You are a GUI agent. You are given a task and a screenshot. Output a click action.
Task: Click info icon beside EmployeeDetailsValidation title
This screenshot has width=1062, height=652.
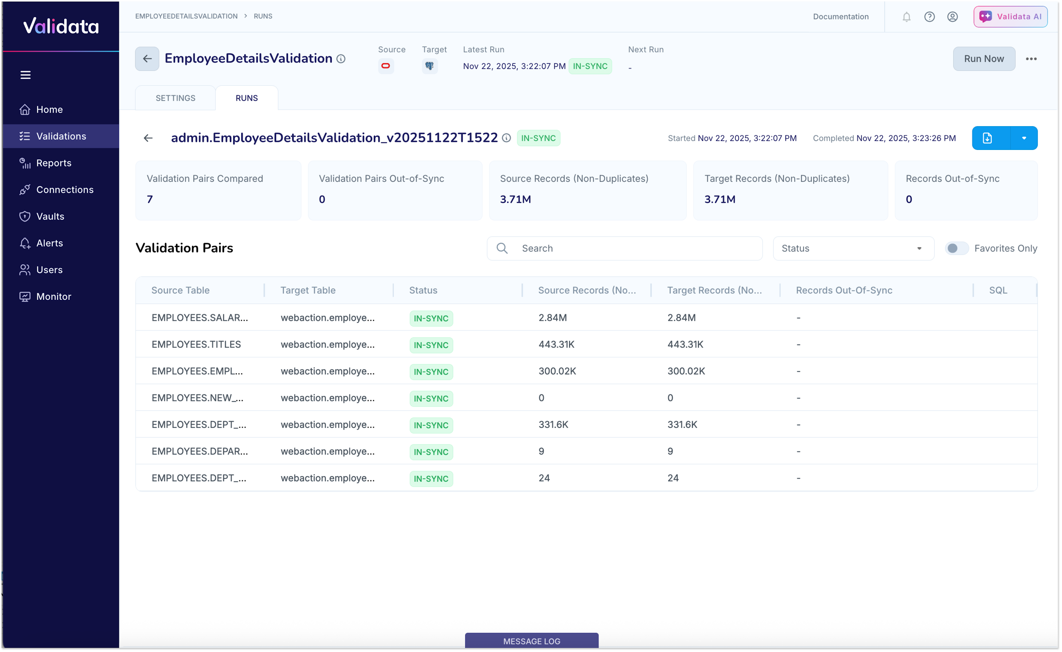tap(341, 59)
